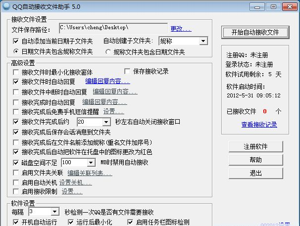This screenshot has height=226, width=300.
Task: Enable 接收文件中断时自动回复 checkbox
Action: (16, 92)
